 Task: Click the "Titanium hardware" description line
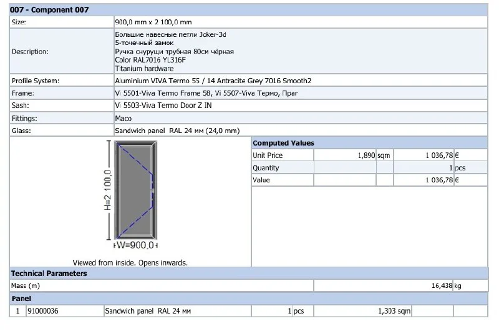pos(144,69)
